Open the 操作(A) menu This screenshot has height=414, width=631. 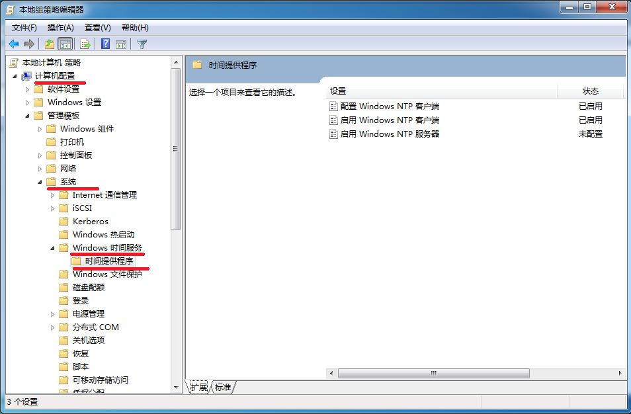60,28
